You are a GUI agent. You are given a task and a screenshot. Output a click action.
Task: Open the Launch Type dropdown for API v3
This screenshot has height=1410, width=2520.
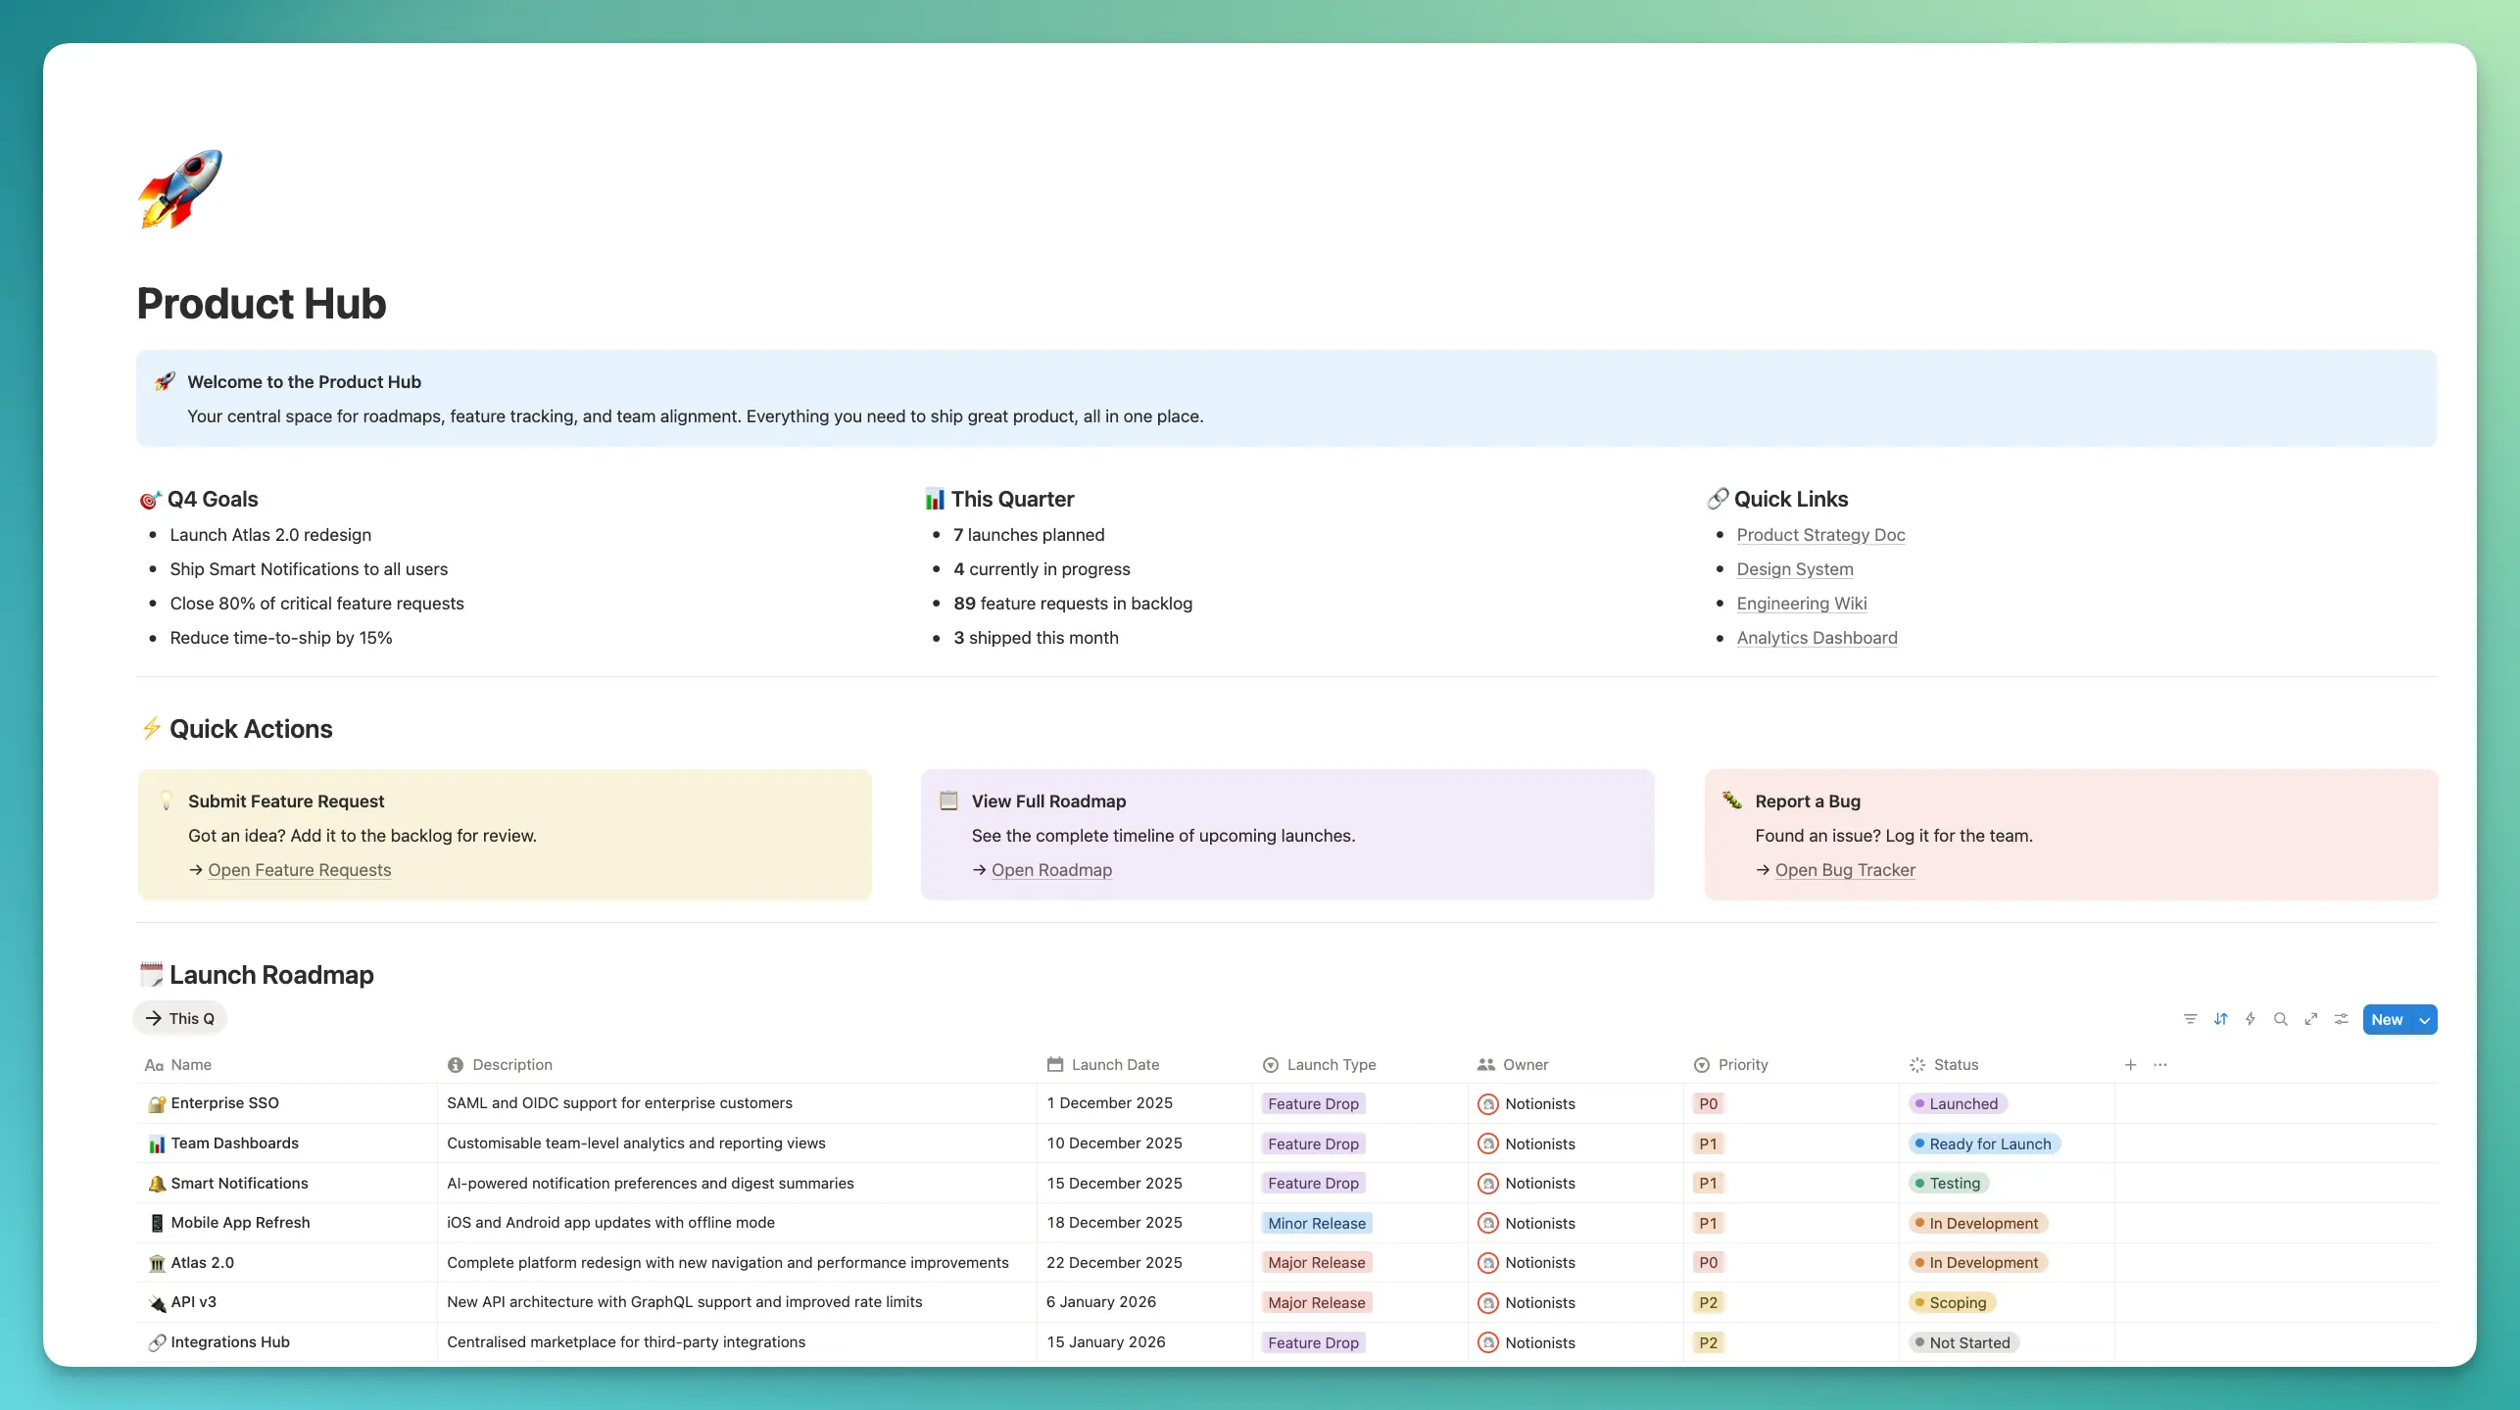click(x=1316, y=1302)
